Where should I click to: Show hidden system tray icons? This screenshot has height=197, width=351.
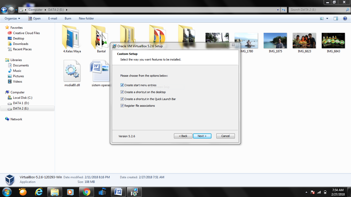tap(306, 192)
